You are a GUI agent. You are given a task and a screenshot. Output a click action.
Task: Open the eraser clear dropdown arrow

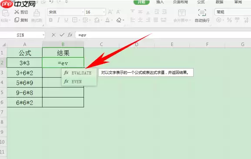click(x=124, y=20)
